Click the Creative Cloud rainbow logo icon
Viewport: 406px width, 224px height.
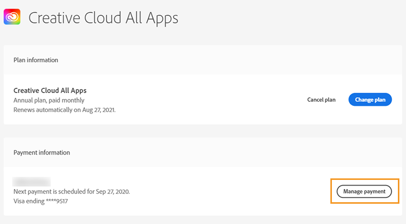pyautogui.click(x=12, y=17)
